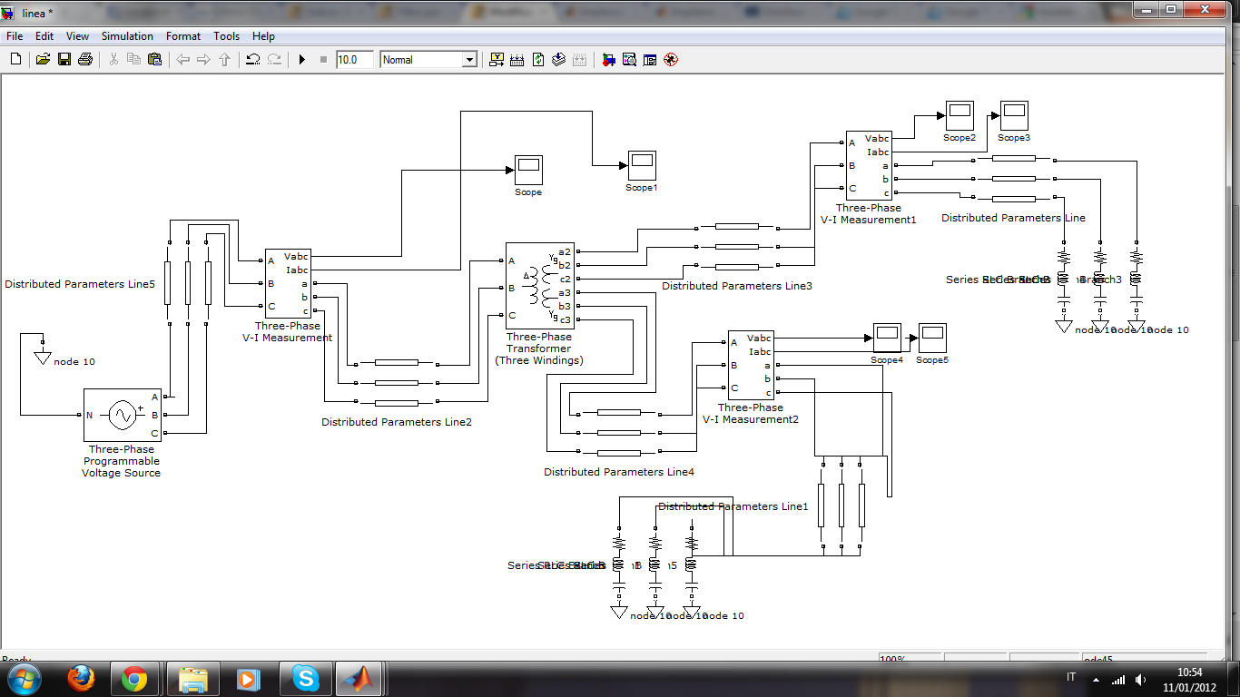Viewport: 1240px width, 697px height.
Task: Open the Simulink debugger
Action: 609,59
